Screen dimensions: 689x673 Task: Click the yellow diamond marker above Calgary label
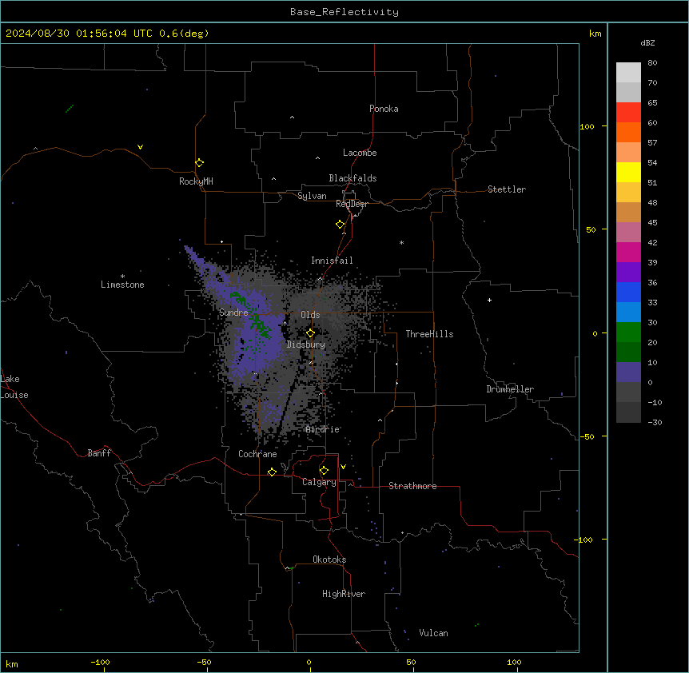(x=324, y=471)
